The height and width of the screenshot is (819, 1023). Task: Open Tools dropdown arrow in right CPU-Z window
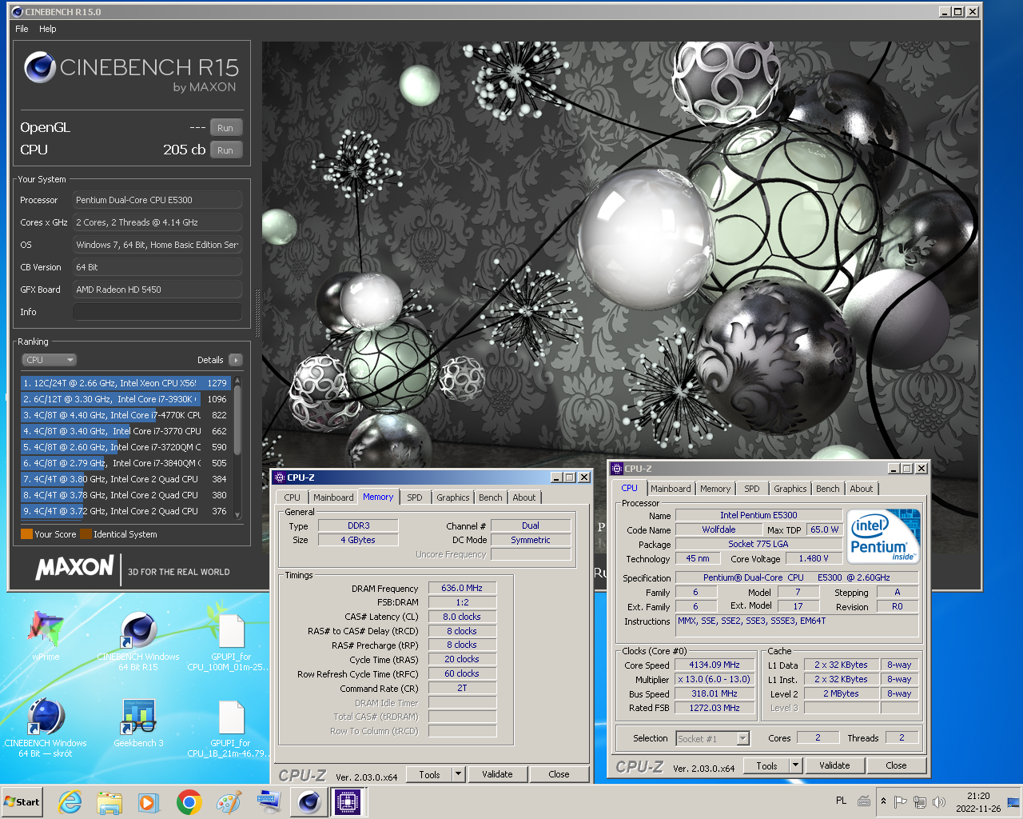pos(796,765)
